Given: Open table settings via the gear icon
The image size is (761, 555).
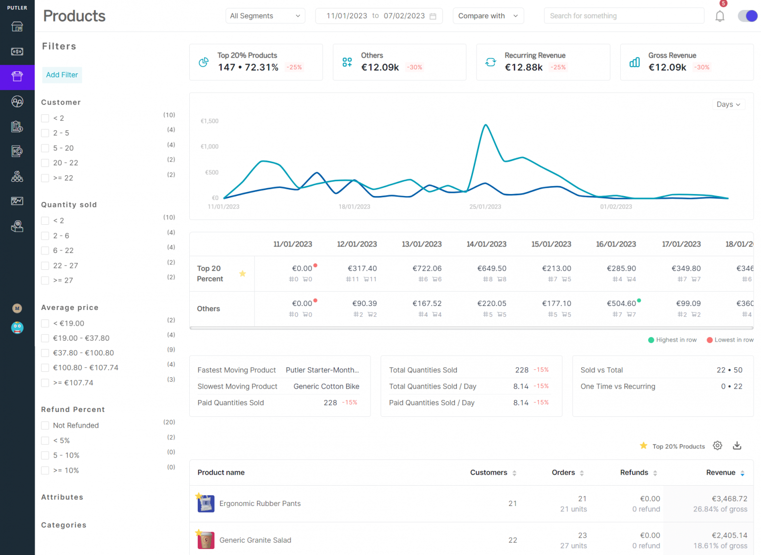Looking at the screenshot, I should click(717, 446).
